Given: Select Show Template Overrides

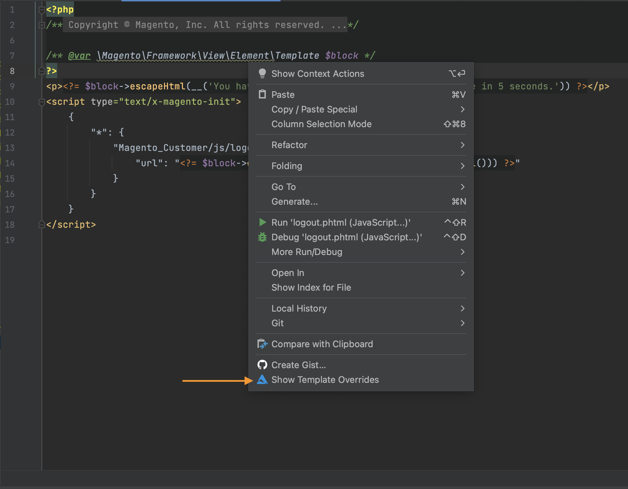Looking at the screenshot, I should coord(361,380).
